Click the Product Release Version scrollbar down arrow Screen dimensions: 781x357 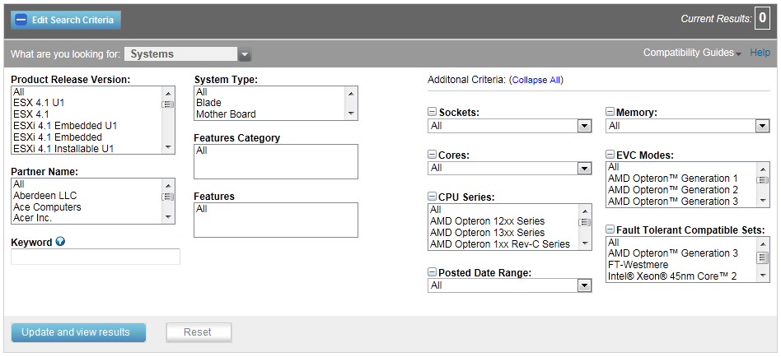pos(168,147)
